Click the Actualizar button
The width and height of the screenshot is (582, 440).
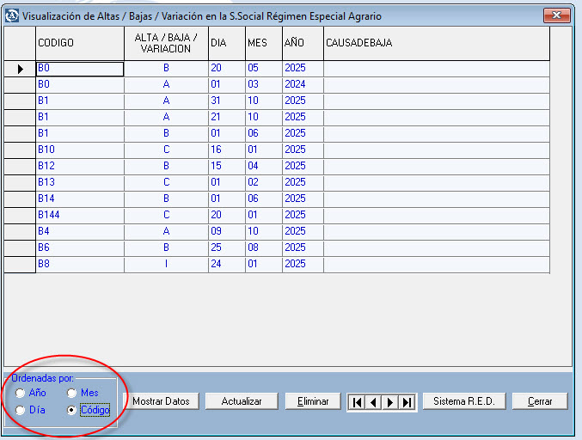[x=241, y=401]
